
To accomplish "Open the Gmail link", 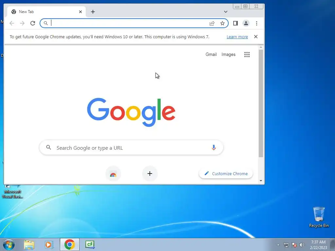I will 211,55.
